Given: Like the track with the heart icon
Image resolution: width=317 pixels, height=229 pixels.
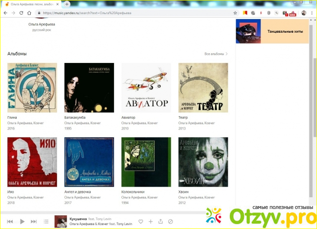Looking at the screenshot, I should coord(141,222).
